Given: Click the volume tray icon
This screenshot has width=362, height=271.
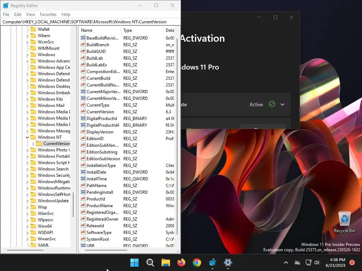Looking at the screenshot, I should coord(317,263).
